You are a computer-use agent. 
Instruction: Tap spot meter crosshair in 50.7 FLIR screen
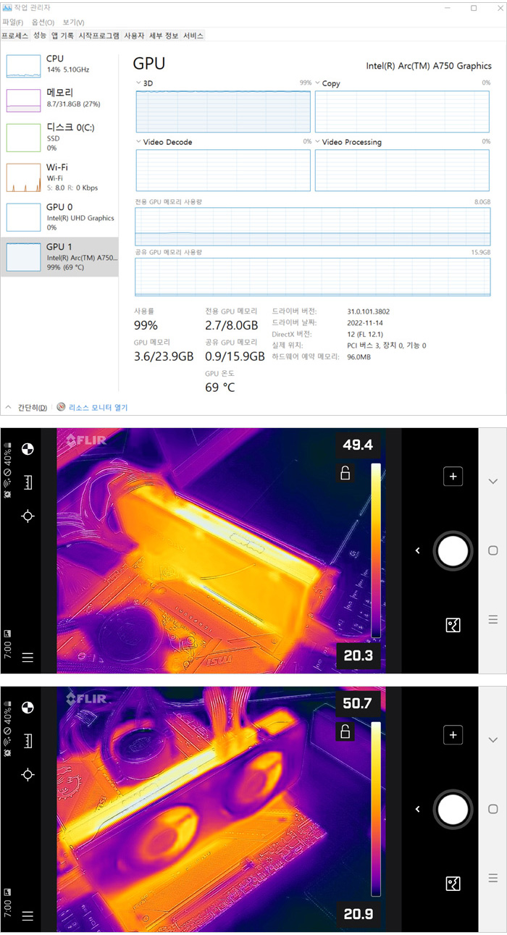pyautogui.click(x=28, y=774)
